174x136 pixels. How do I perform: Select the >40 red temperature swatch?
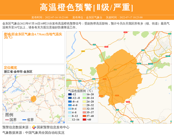84,120
